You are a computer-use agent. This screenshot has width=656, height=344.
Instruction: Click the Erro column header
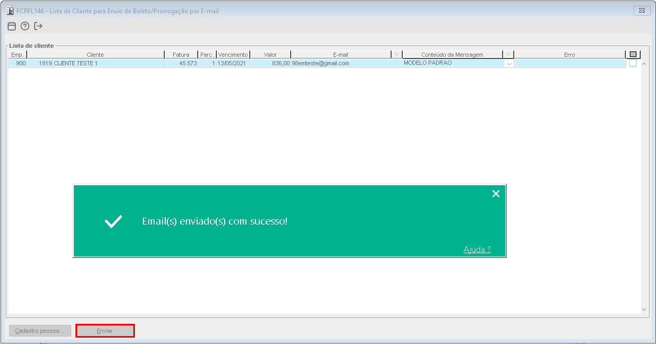(x=569, y=54)
